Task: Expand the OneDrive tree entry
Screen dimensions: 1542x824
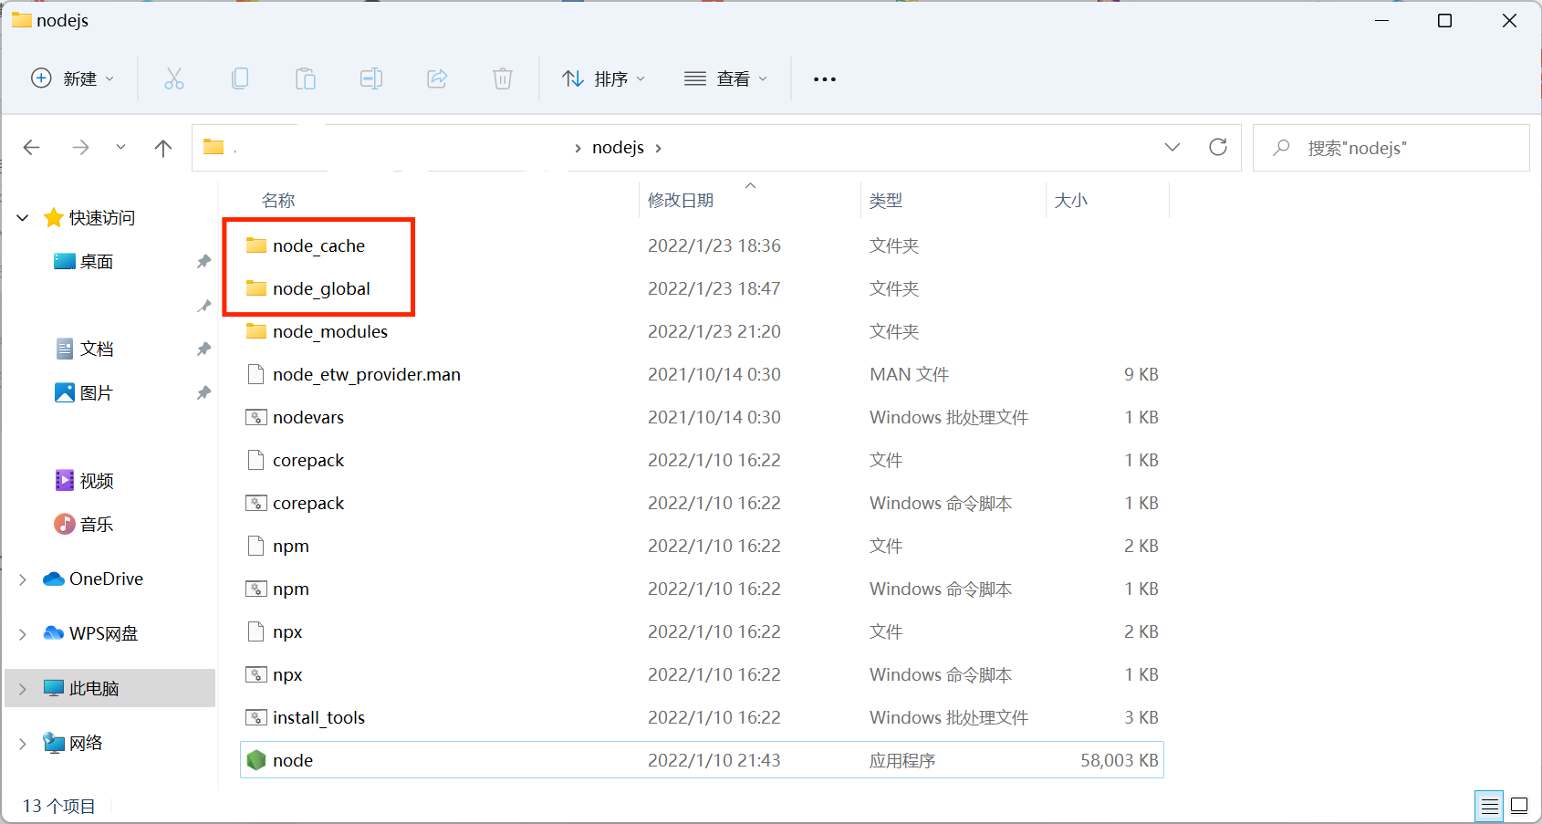Action: click(22, 578)
